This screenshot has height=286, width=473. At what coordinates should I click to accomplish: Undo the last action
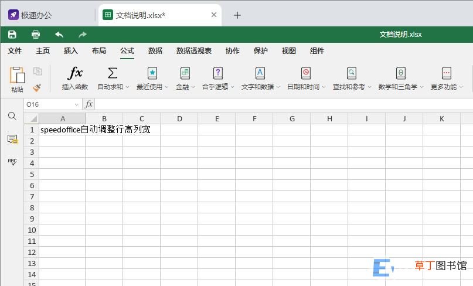click(59, 35)
